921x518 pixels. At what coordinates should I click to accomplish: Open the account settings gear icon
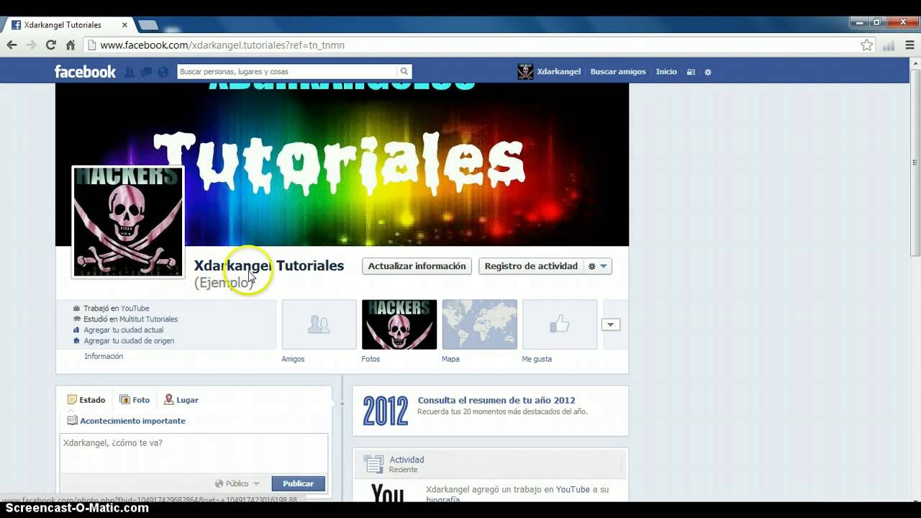[708, 72]
